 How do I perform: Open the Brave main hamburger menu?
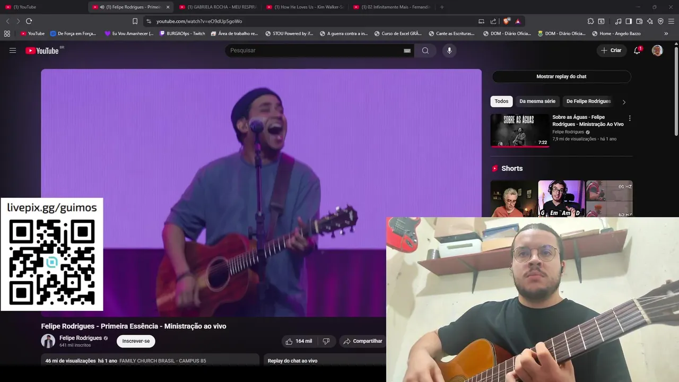(671, 21)
